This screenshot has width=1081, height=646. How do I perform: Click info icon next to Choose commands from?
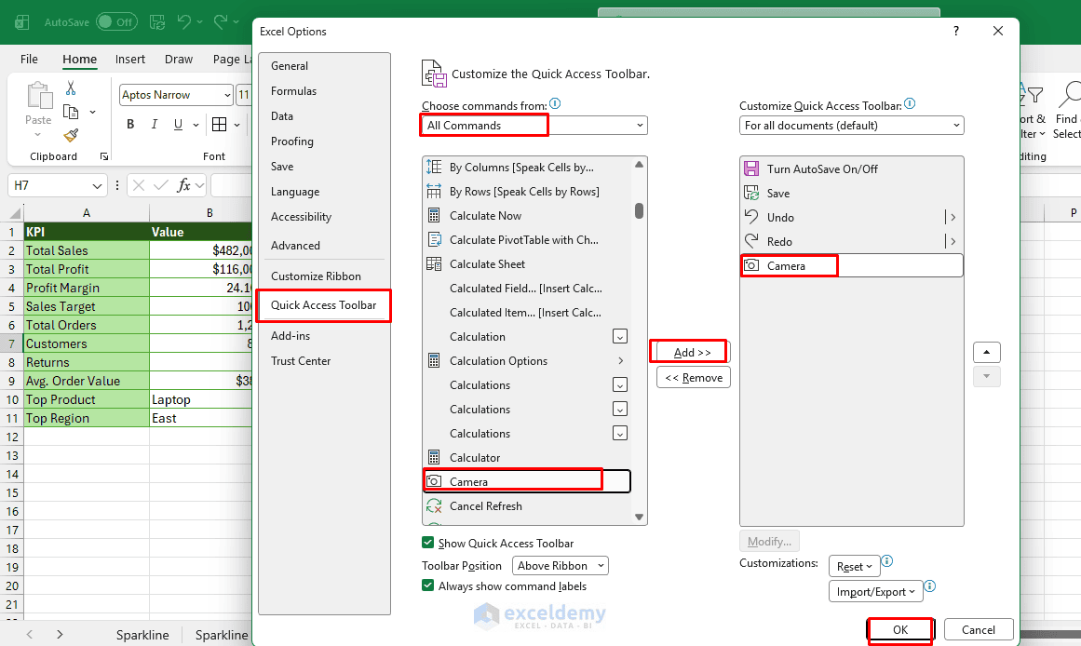555,104
